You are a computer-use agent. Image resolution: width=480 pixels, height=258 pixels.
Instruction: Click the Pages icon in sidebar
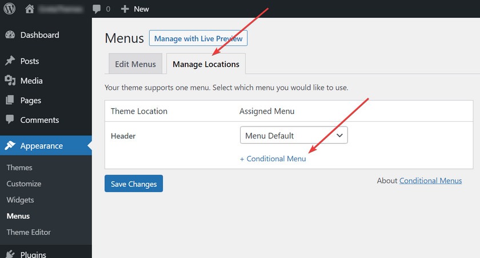point(10,100)
